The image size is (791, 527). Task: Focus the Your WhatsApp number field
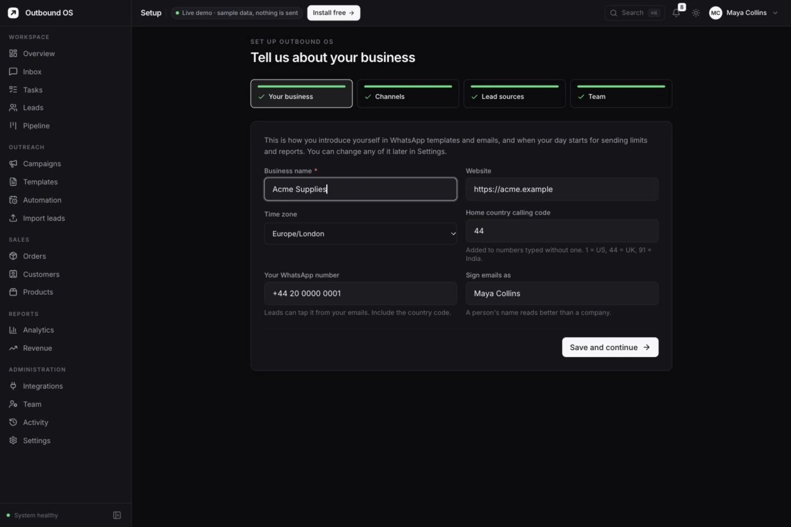click(x=360, y=293)
